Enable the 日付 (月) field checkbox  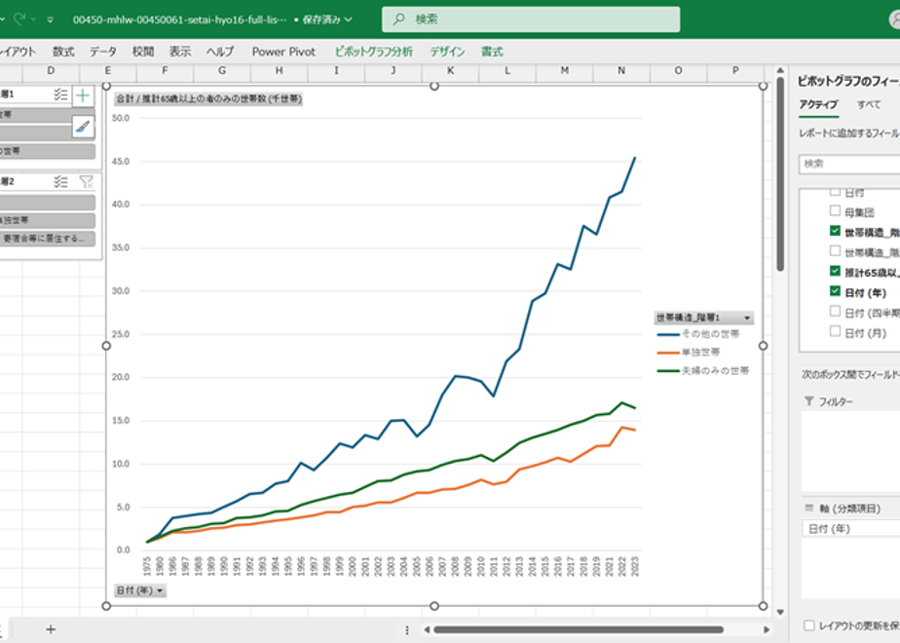(835, 331)
